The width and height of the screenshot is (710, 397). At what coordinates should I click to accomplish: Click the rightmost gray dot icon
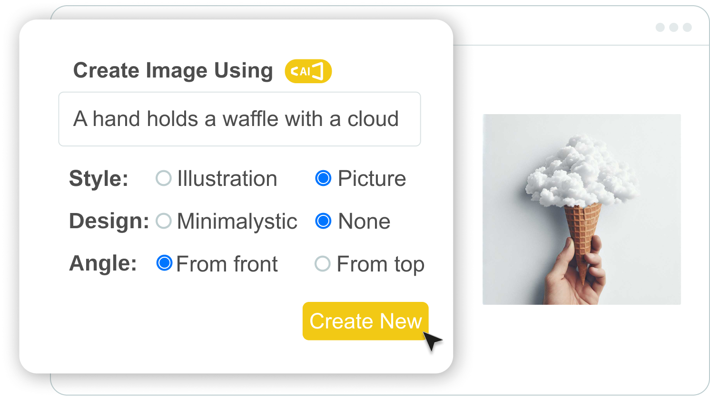(687, 27)
